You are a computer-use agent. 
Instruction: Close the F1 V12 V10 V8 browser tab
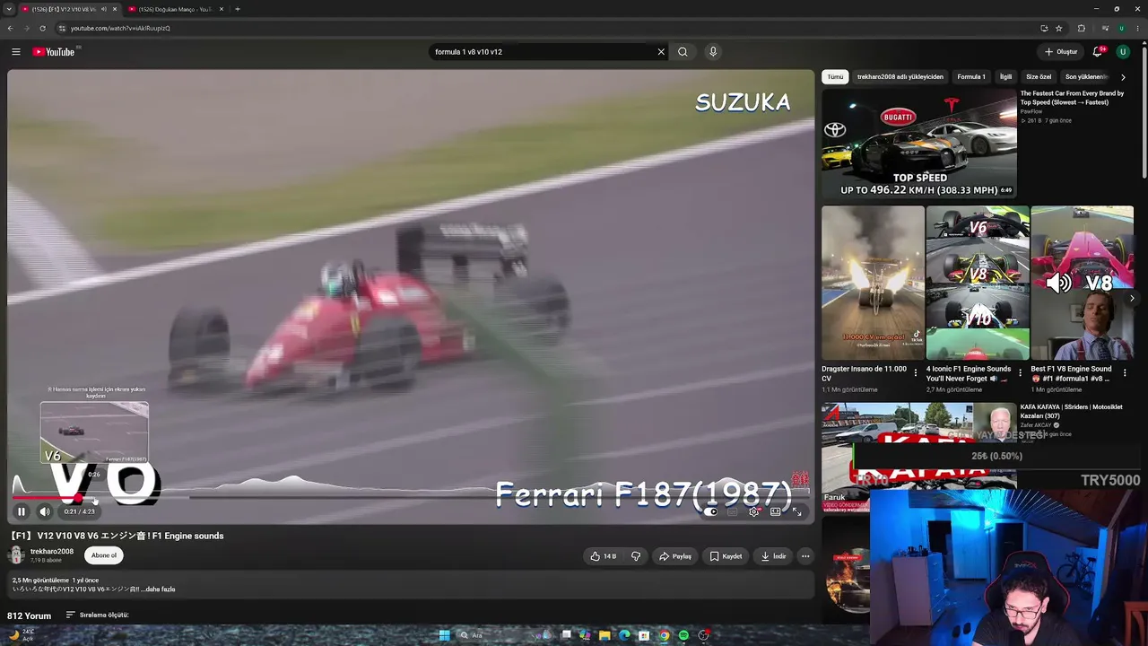tap(115, 9)
